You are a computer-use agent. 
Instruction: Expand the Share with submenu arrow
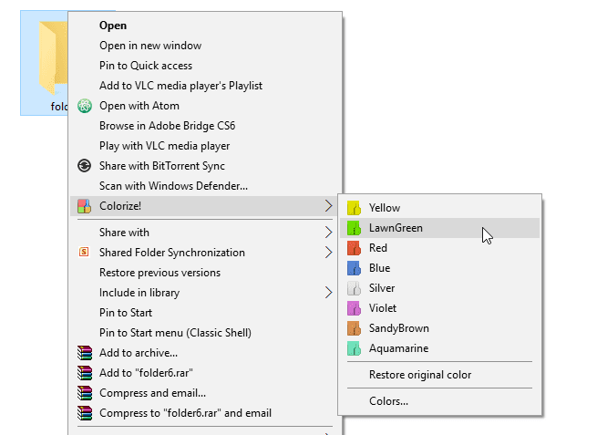pyautogui.click(x=329, y=232)
